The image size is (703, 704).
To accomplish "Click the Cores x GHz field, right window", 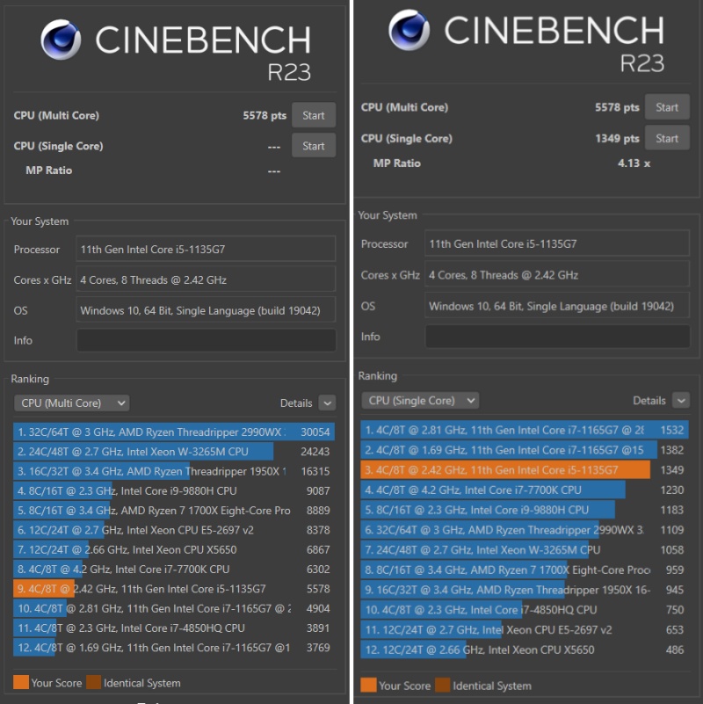I will point(557,274).
